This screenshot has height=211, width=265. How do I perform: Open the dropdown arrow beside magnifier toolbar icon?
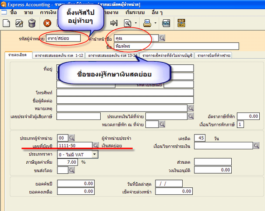[x=136, y=23]
